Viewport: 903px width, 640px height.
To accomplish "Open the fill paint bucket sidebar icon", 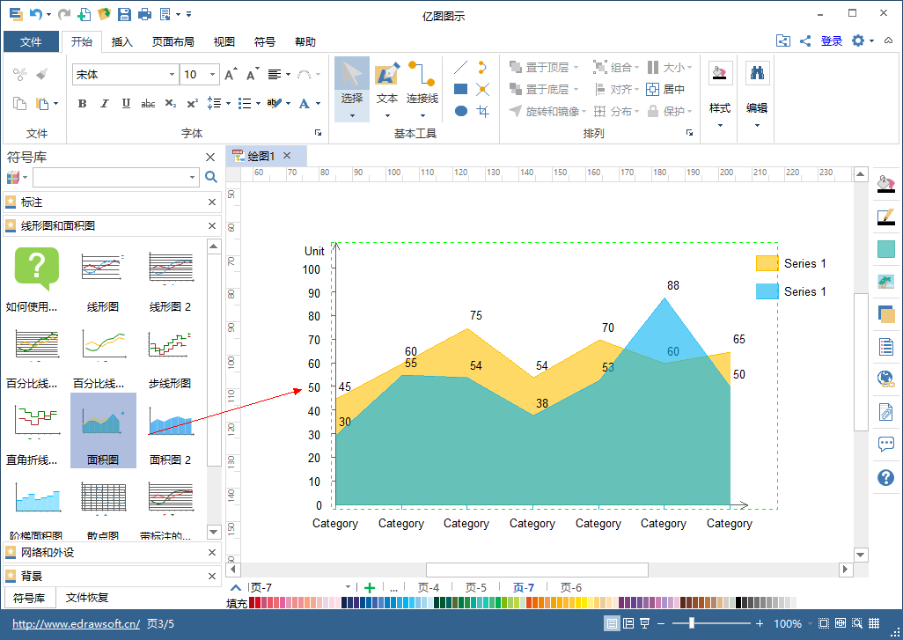I will tap(885, 184).
